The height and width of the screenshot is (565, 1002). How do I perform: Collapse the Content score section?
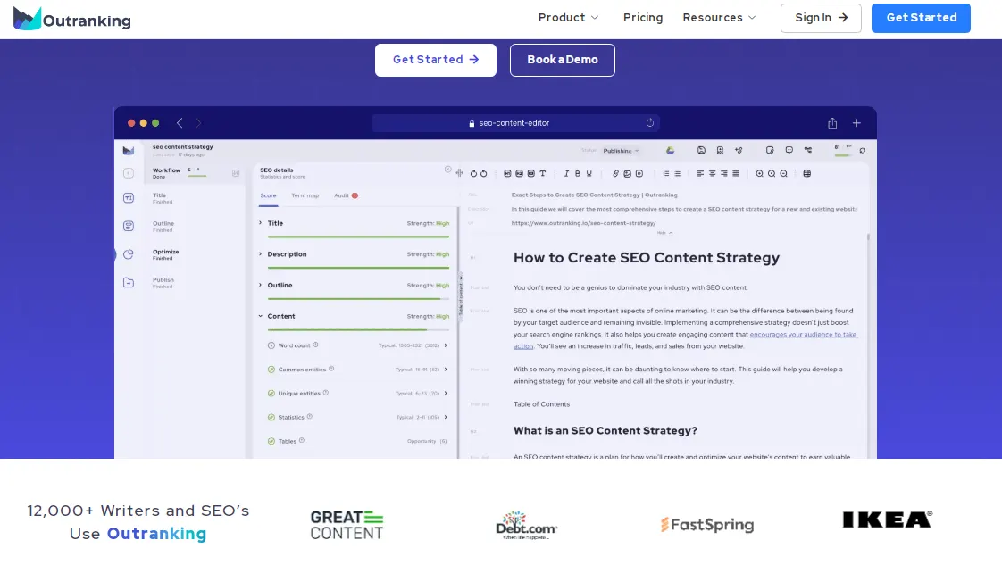tap(260, 316)
